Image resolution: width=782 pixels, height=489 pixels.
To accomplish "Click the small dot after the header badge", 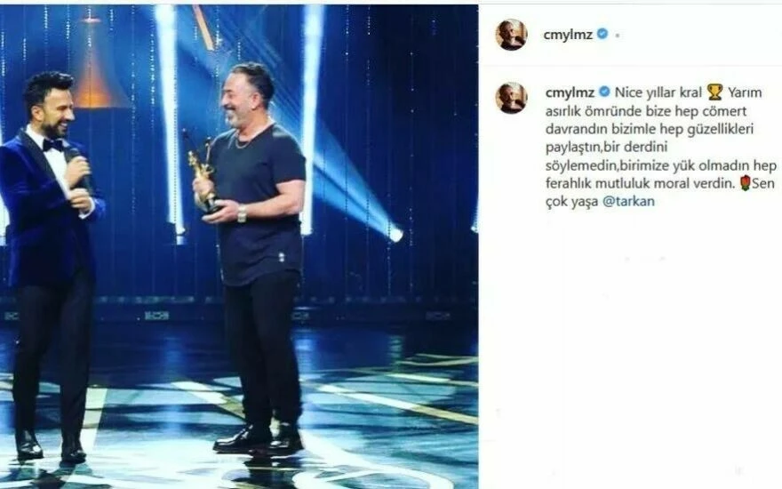I will 618,36.
